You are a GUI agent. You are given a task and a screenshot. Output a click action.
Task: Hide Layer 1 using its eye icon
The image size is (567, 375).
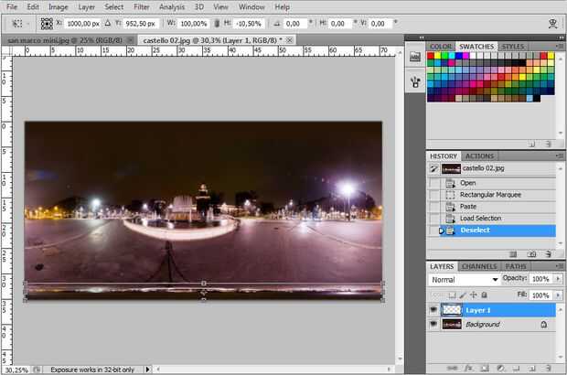(x=433, y=310)
